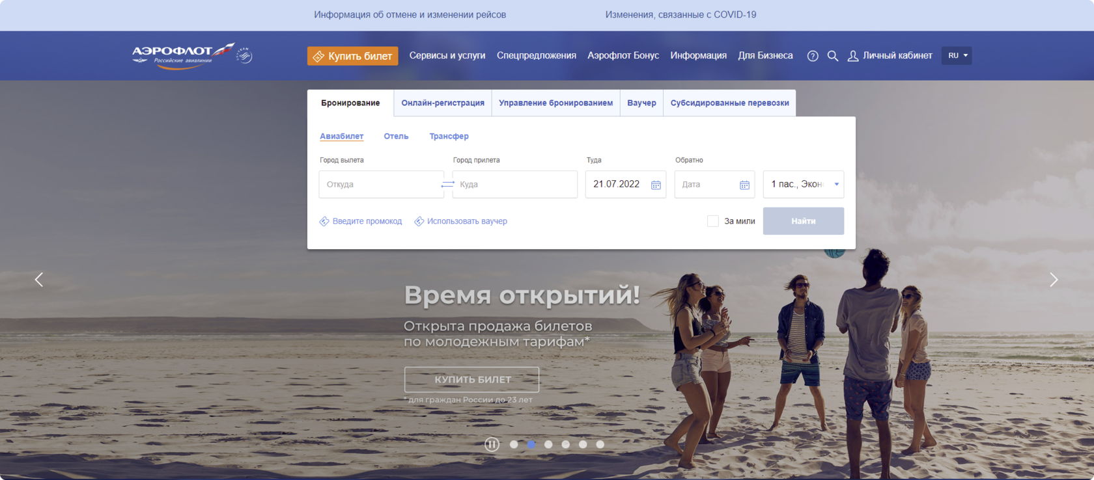The width and height of the screenshot is (1094, 480).
Task: Switch to the 'Управление бронированием' tab
Action: tap(556, 103)
